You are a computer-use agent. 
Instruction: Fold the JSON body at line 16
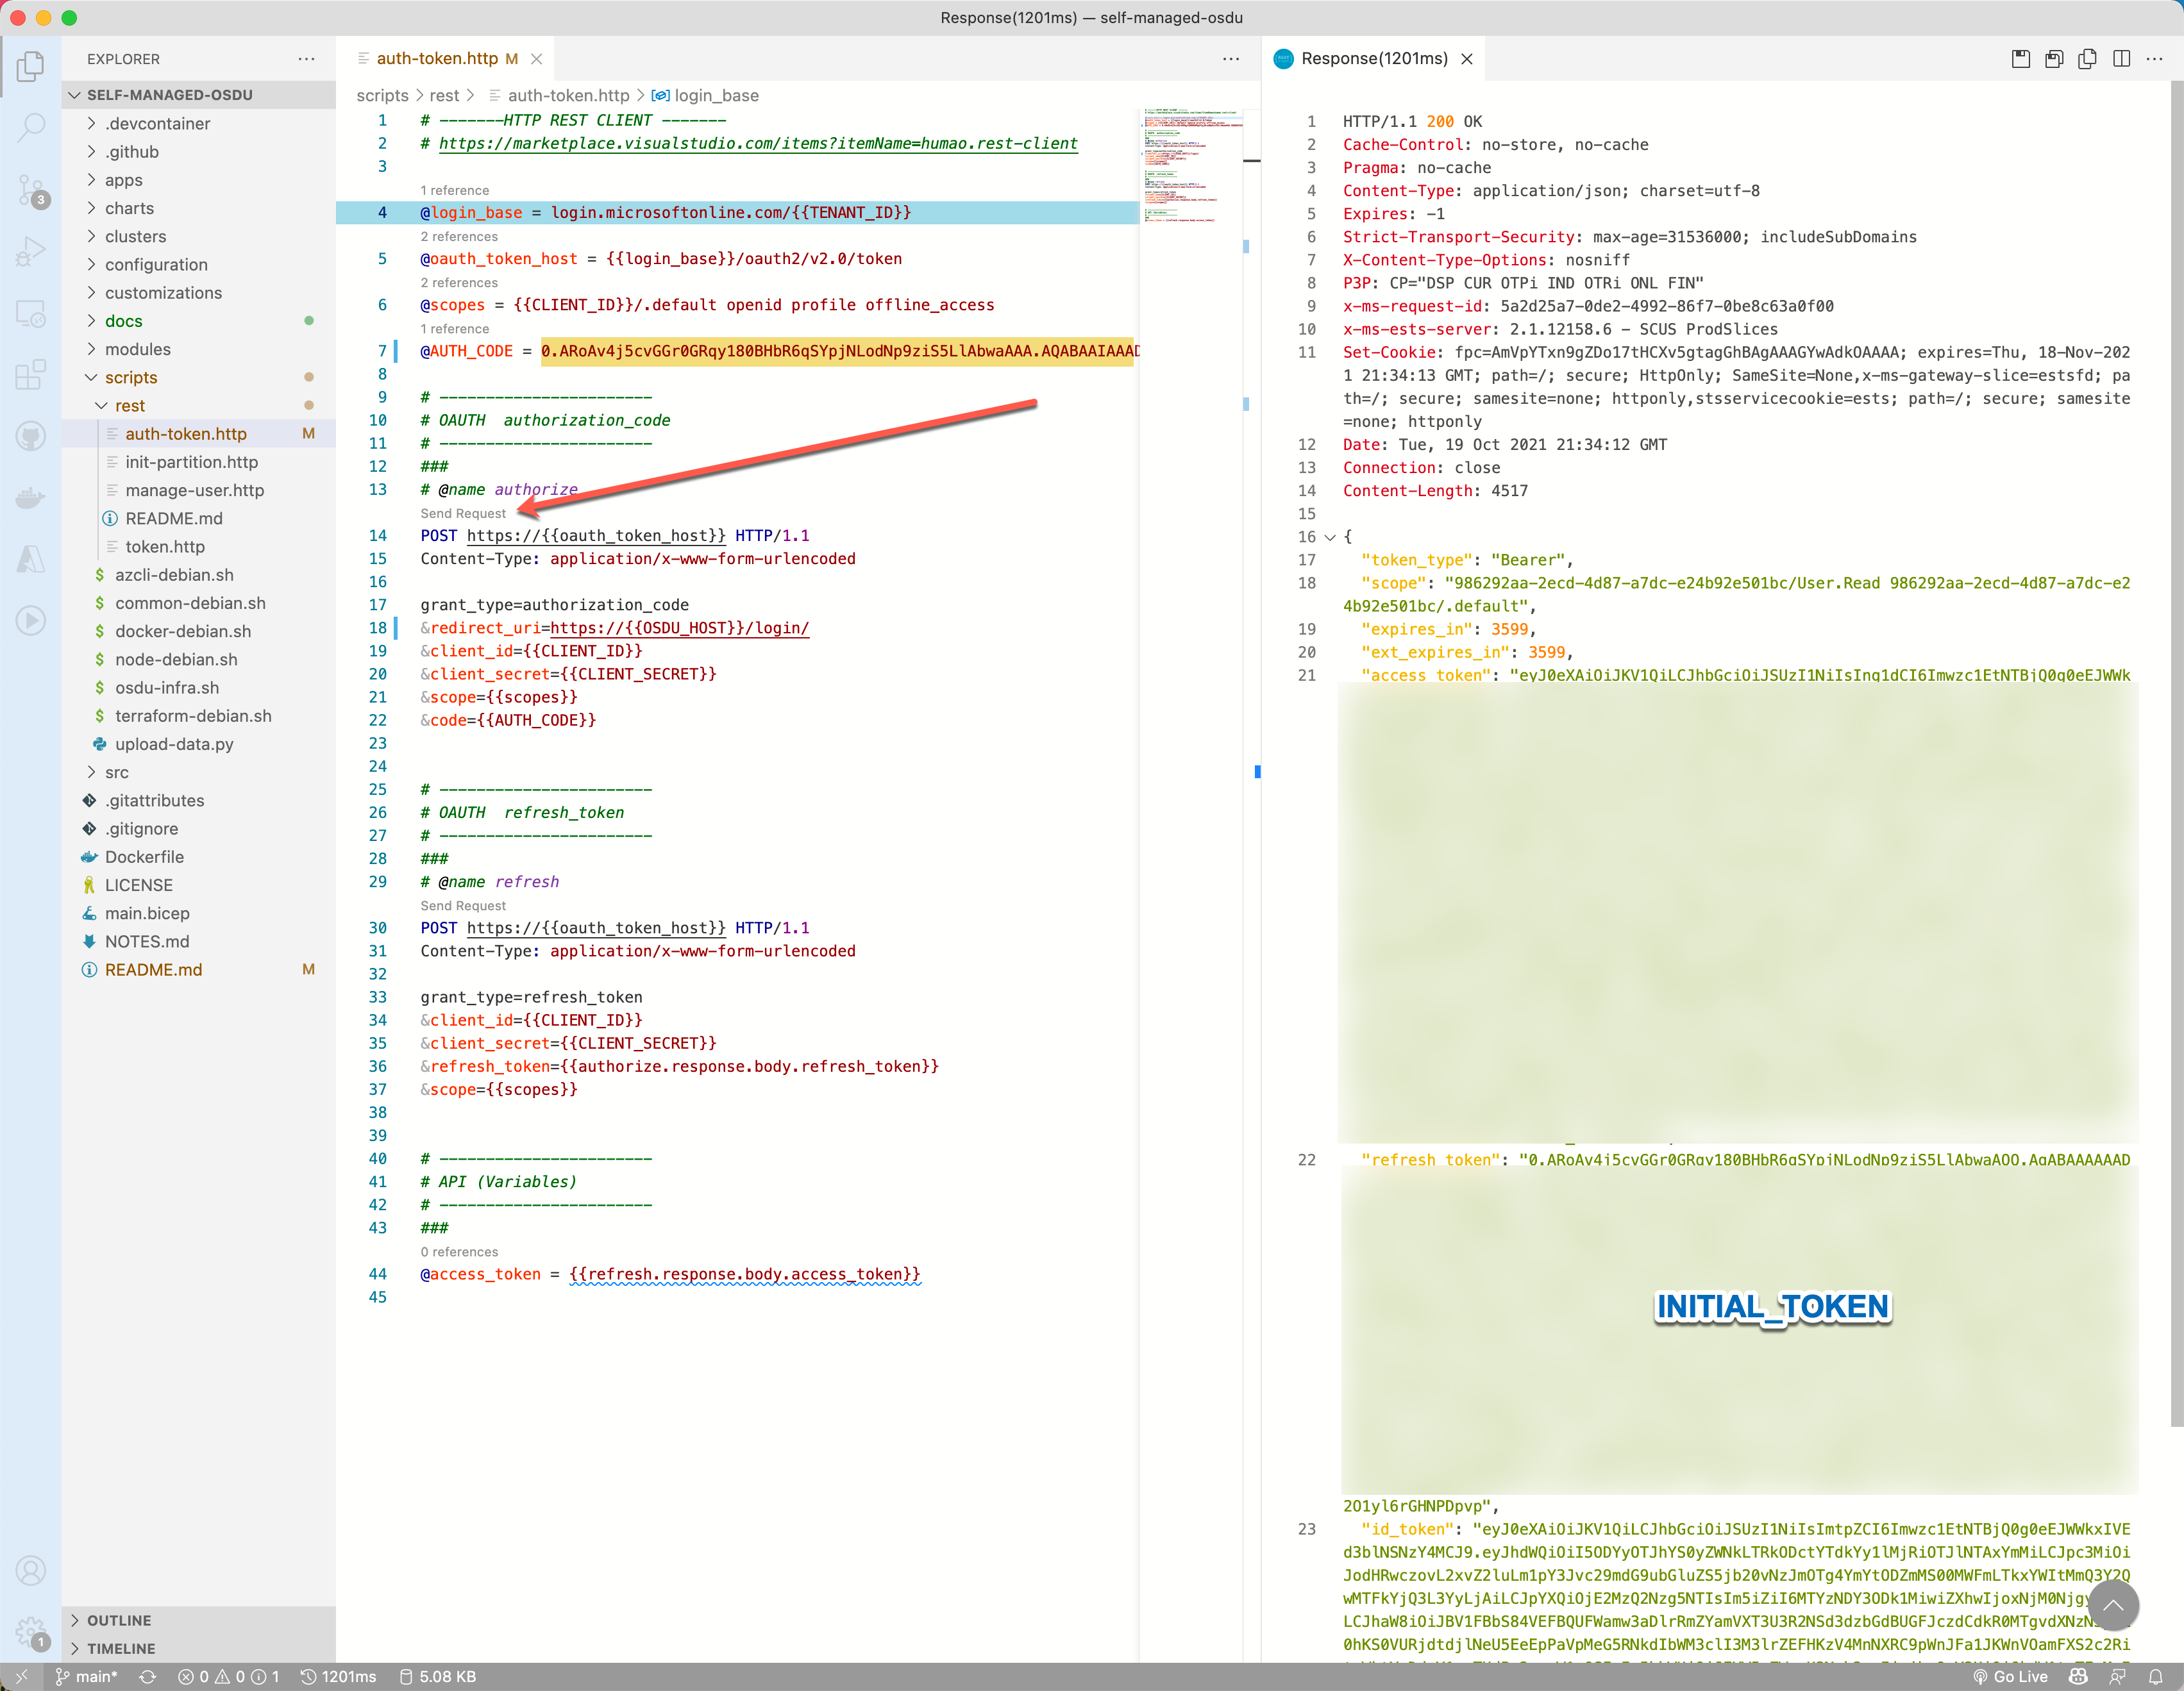coord(1329,538)
